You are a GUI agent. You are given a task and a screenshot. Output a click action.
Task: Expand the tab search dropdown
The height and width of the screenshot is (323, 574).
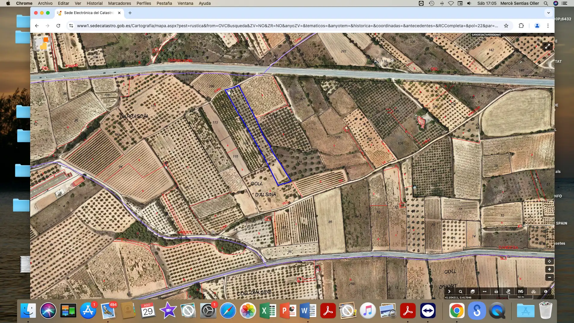click(548, 13)
